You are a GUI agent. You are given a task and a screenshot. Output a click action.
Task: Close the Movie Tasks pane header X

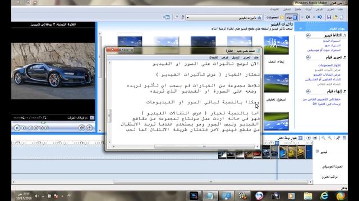coord(301,28)
